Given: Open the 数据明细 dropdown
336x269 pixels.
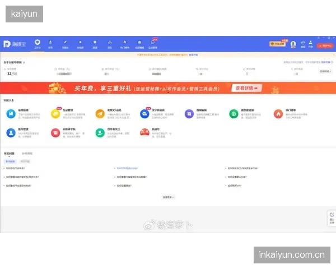Looking at the screenshot, I should [325, 71].
